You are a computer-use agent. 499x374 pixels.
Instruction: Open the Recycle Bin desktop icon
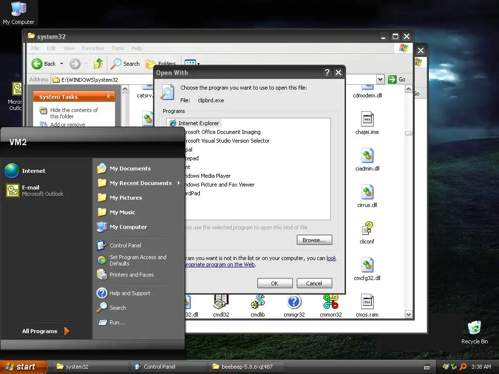475,332
